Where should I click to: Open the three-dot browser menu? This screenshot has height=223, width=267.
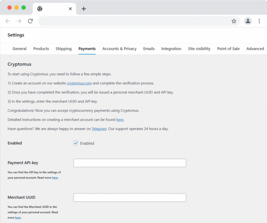click(259, 21)
